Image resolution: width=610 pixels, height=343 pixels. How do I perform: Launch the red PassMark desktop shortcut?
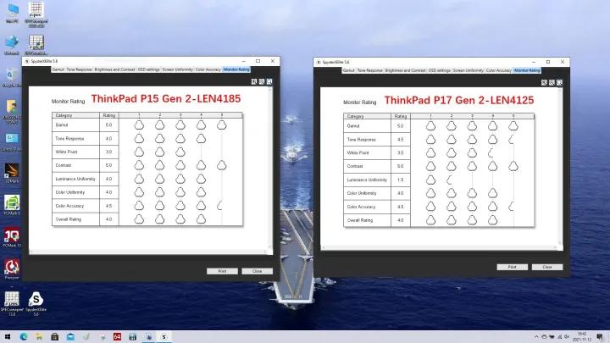(x=12, y=269)
